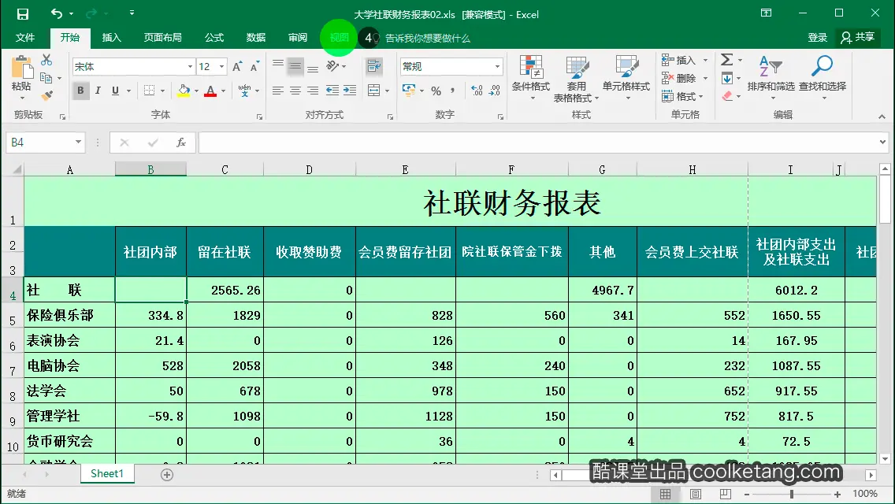Click increase indent icon

point(349,91)
